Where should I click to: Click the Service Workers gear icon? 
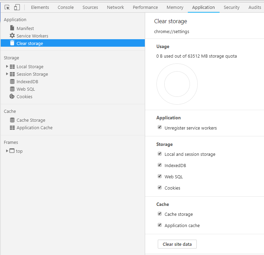[x=12, y=36]
